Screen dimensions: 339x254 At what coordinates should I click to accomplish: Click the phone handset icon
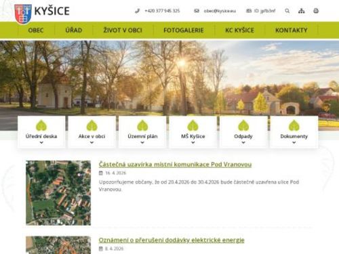(138, 11)
